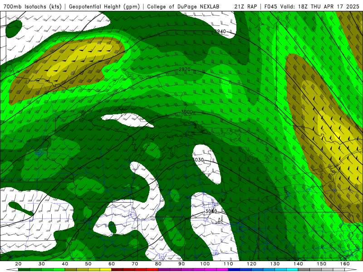
Task: Select the bright yellow colorbar swatch
Action: click(x=106, y=270)
